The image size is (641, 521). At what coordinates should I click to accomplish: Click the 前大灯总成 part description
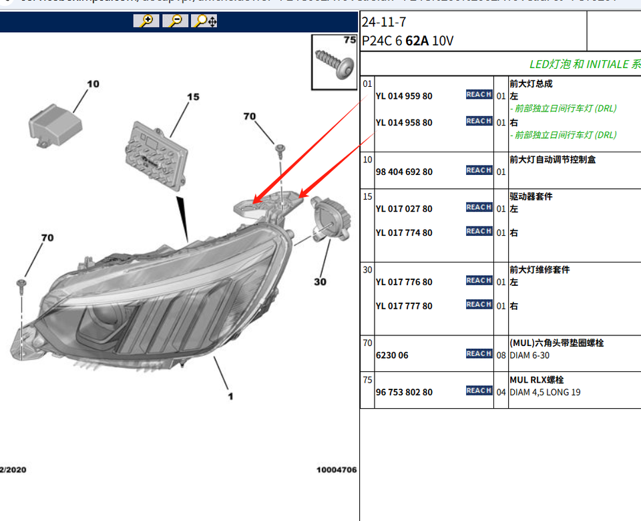[531, 84]
